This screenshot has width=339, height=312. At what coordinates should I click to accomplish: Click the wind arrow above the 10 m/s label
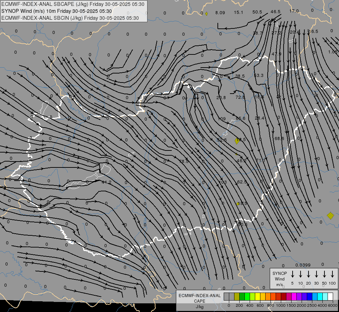pyautogui.click(x=300, y=274)
